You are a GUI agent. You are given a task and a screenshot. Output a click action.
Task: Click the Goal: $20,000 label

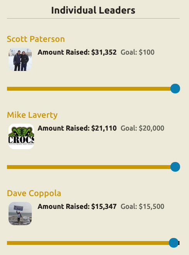click(x=143, y=128)
